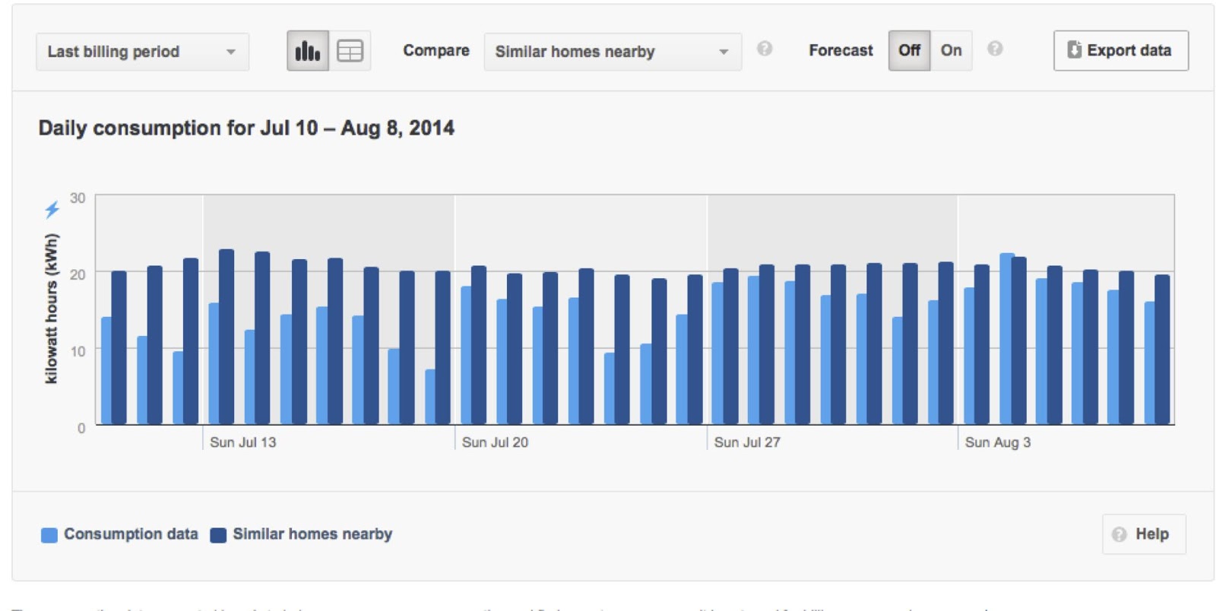Click light blue Consumption data legend swatch
The height and width of the screenshot is (611, 1216).
coord(49,535)
